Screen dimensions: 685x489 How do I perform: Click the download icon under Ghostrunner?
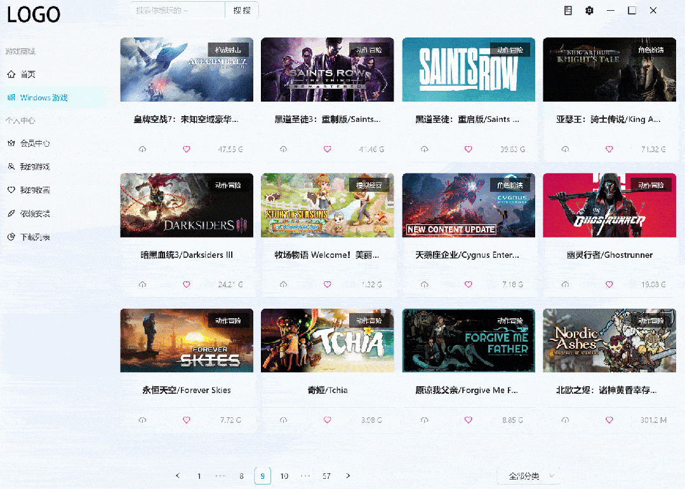coord(565,285)
